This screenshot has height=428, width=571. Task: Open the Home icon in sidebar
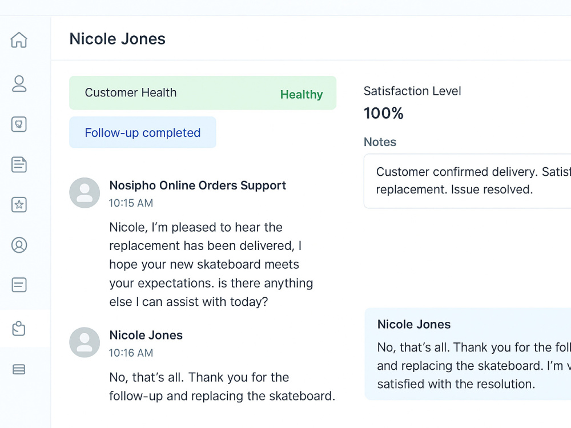19,40
